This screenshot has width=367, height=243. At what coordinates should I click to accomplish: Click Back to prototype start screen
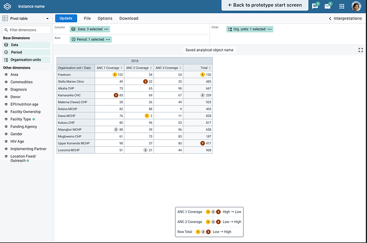coord(264,5)
